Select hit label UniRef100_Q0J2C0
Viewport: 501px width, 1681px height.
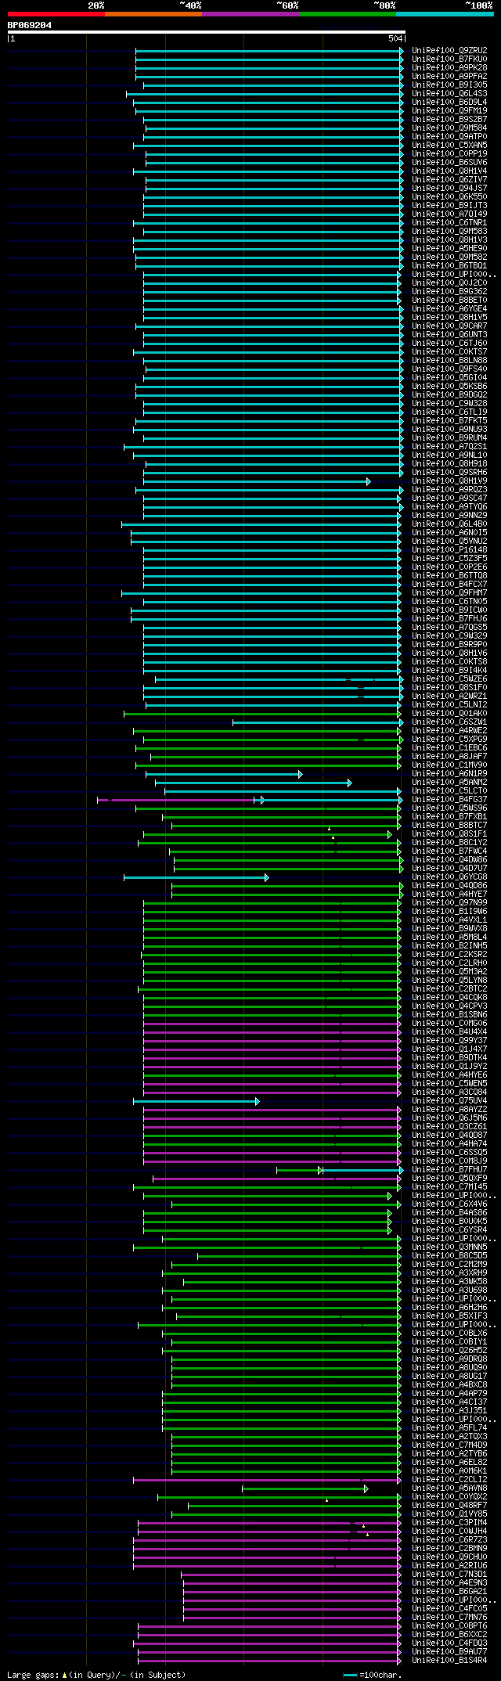449,283
